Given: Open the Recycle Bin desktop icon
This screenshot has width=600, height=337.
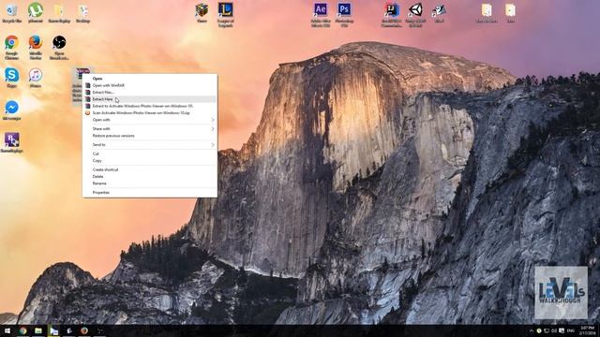Looking at the screenshot, I should click(x=11, y=12).
